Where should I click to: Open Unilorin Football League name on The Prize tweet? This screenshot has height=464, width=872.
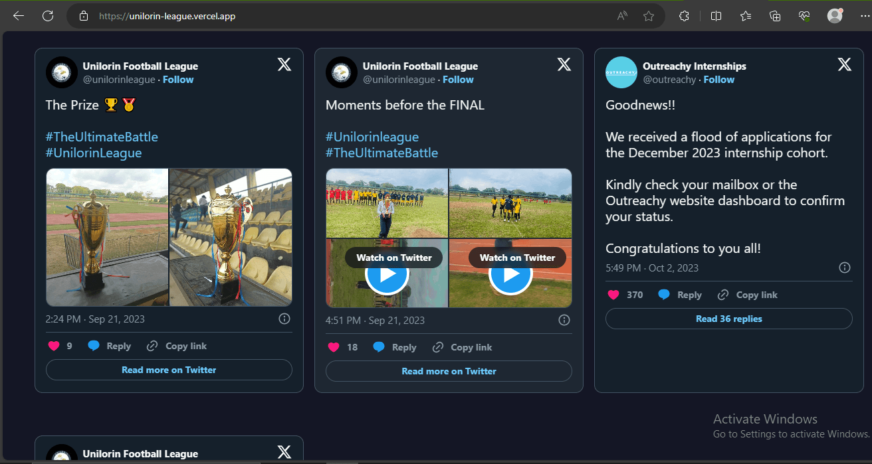(140, 66)
